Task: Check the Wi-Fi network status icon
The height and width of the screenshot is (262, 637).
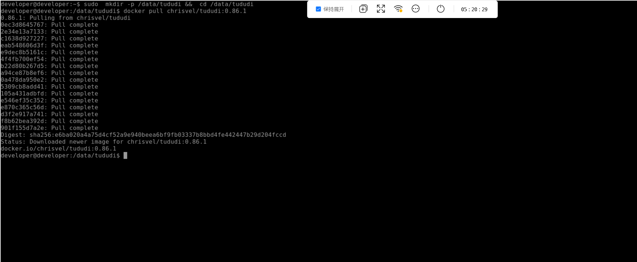Action: [x=398, y=9]
